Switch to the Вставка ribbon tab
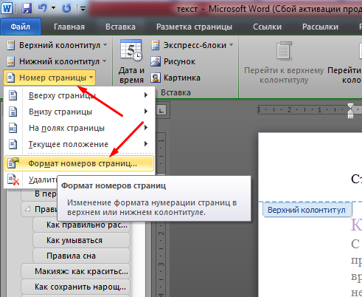Viewport: 362px width, 297px height. 120,27
